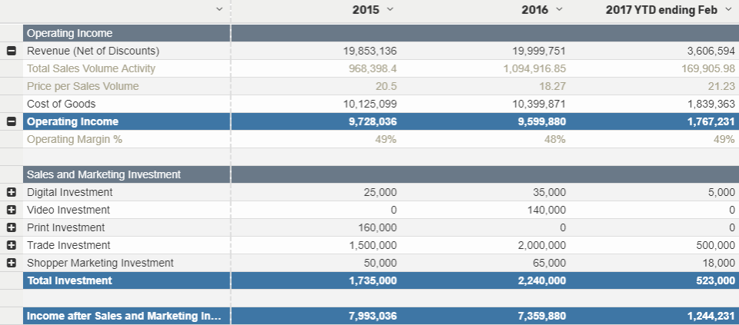The image size is (739, 325).
Task: Select Shopper Marketing 2016 value 65,000
Action: pos(549,263)
